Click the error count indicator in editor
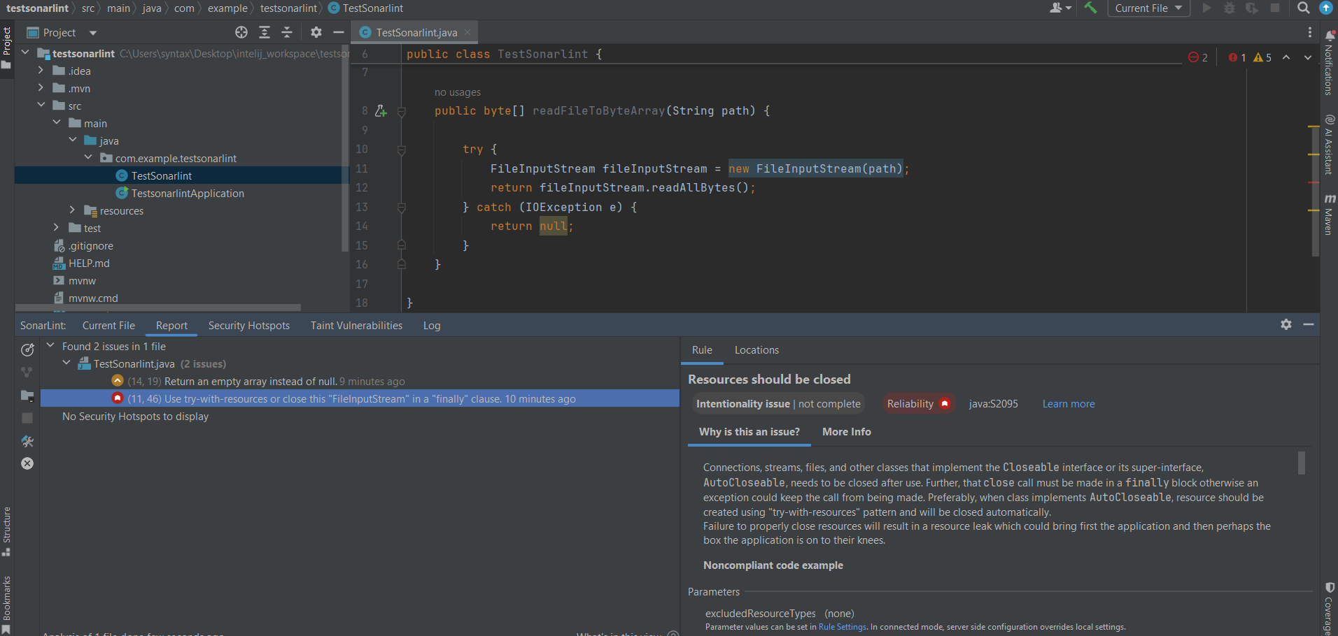This screenshot has width=1338, height=636. tap(1237, 57)
